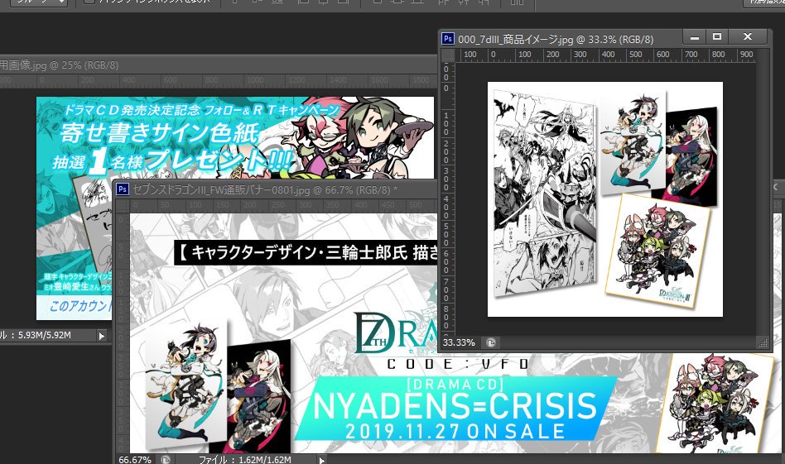Image resolution: width=785 pixels, height=464 pixels.
Task: Activate the 000_7dIII_商品イメージ.jpg title bar
Action: click(x=556, y=39)
